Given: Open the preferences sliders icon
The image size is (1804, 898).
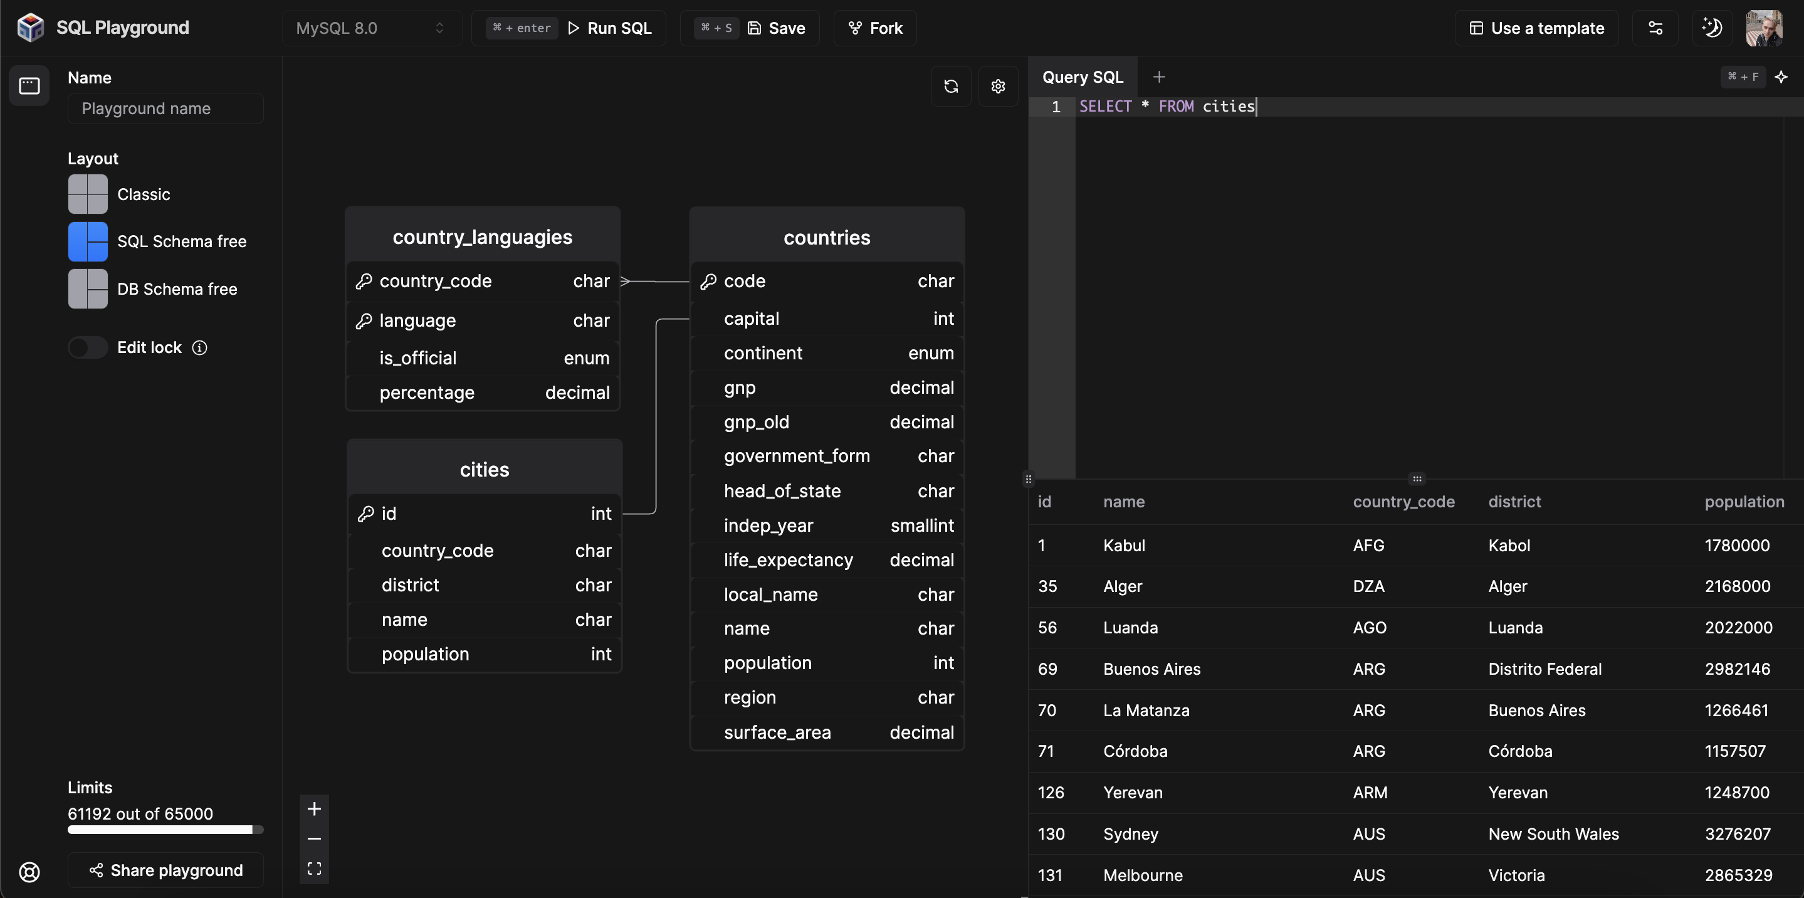Looking at the screenshot, I should [x=1655, y=28].
